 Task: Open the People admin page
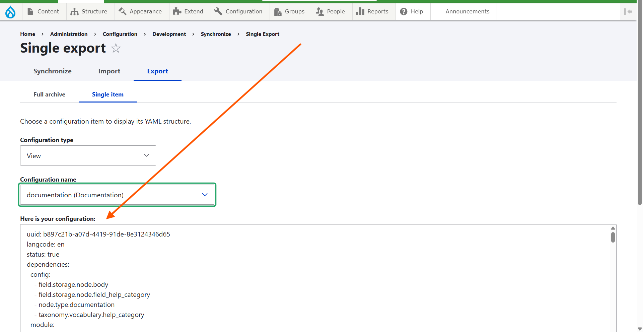[331, 12]
